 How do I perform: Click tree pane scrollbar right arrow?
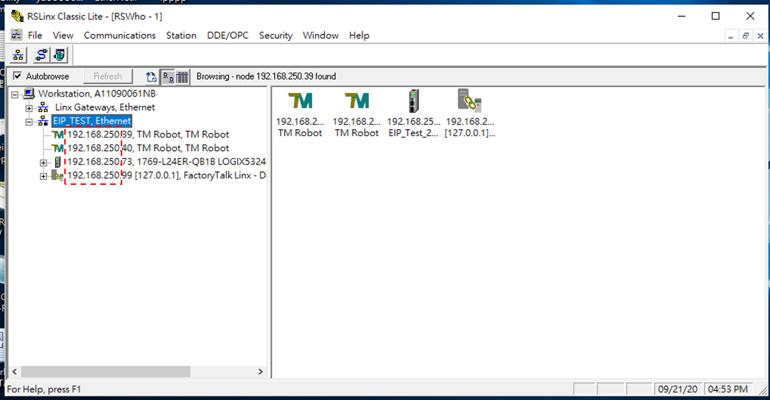click(260, 372)
